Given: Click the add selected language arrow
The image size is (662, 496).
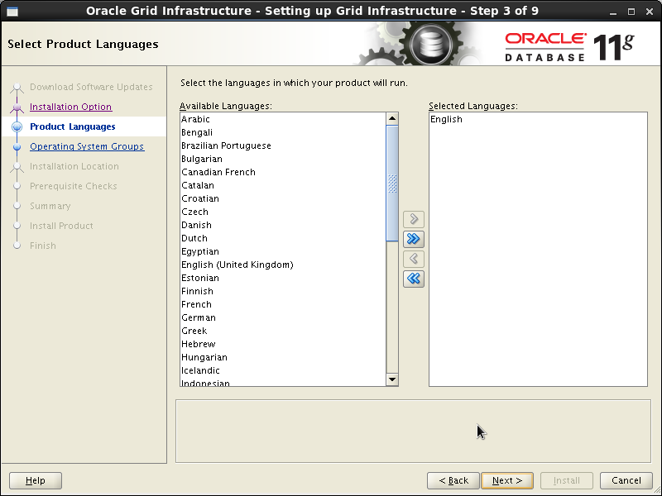Looking at the screenshot, I should pos(413,219).
